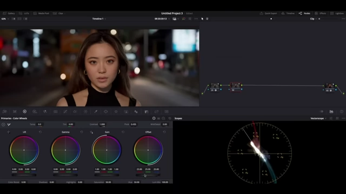
Task: Switch to color bars mode icon
Action: (158, 119)
